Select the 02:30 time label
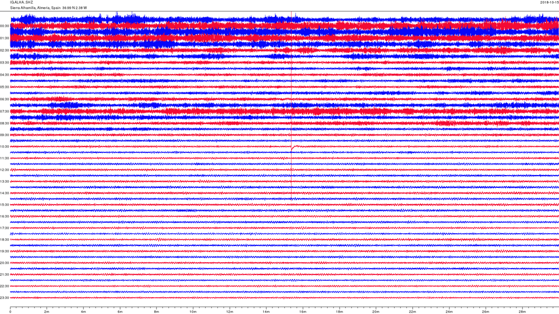The image size is (559, 314). (x=5, y=51)
